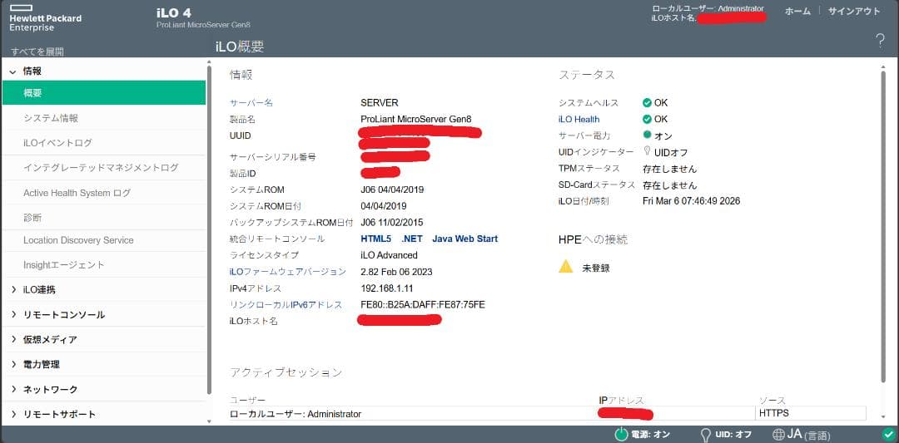Click the IPv4 address 192.168.1.11

pos(387,288)
